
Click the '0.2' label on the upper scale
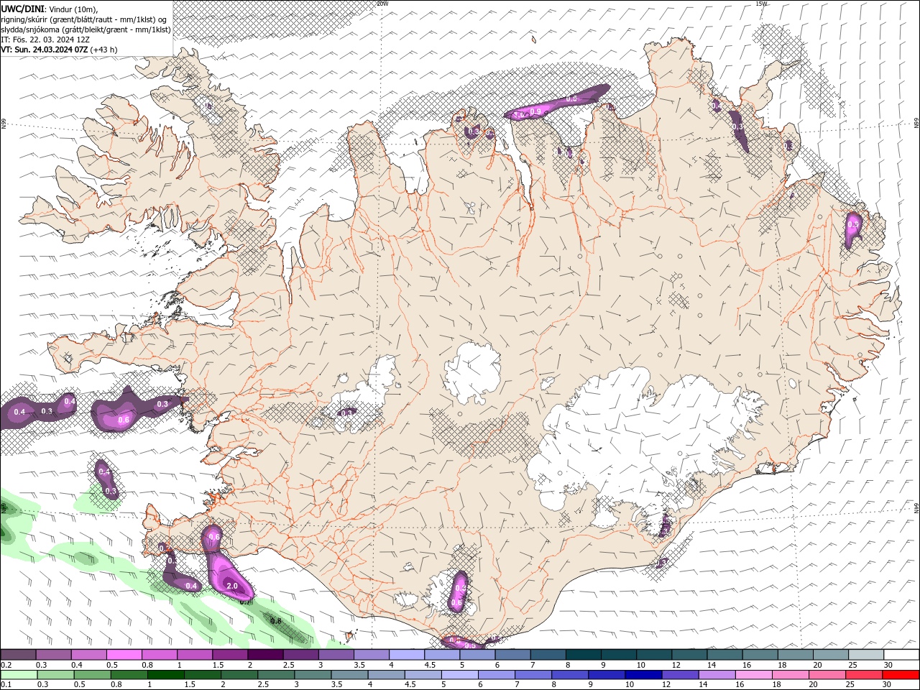coord(6,665)
